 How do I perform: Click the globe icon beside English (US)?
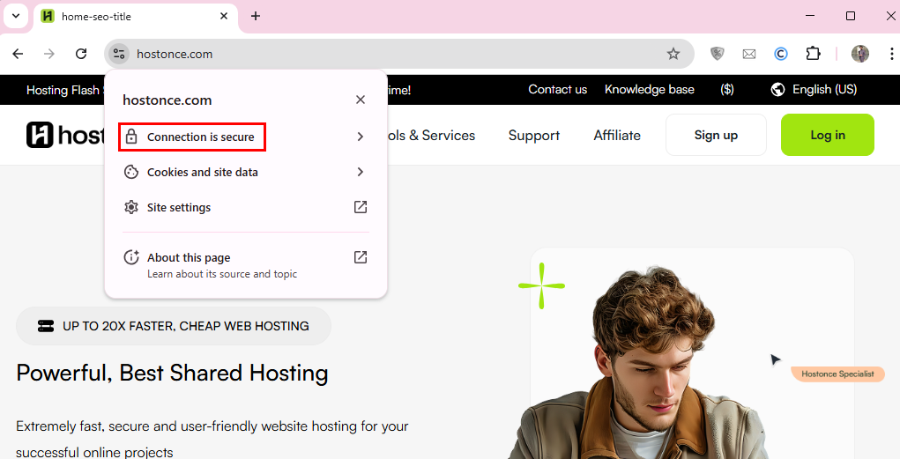click(777, 90)
